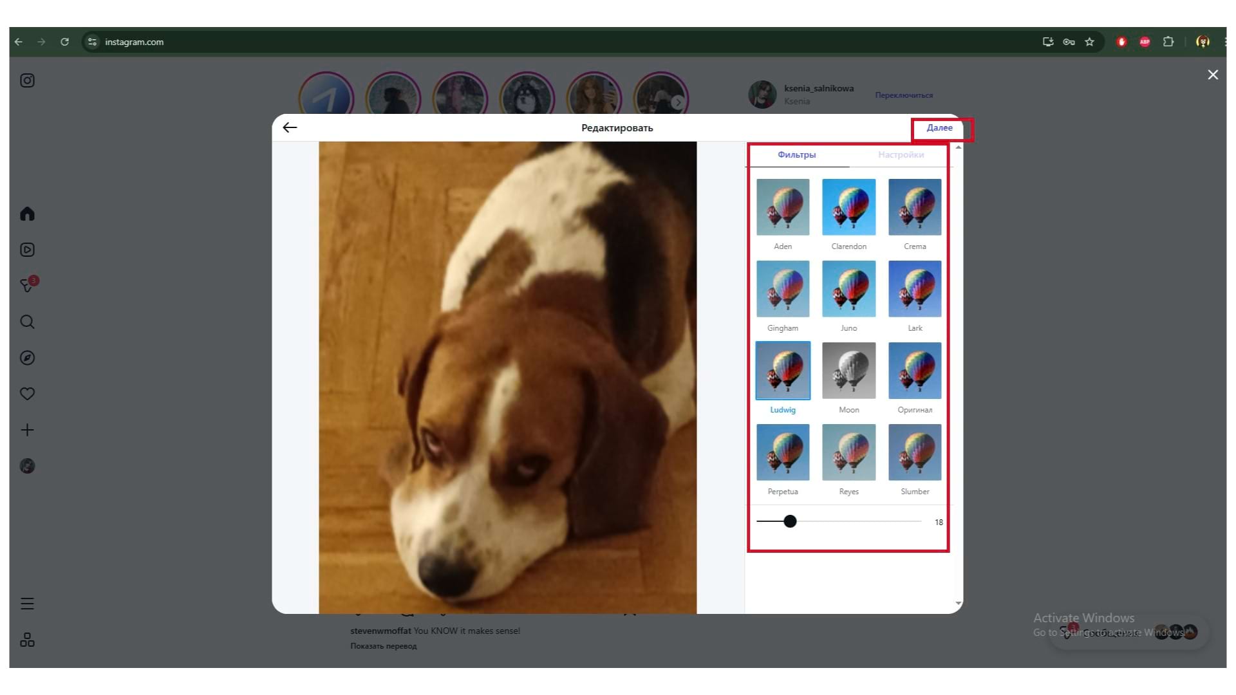This screenshot has width=1236, height=695.
Task: Open Reels from sidebar
Action: click(x=27, y=250)
